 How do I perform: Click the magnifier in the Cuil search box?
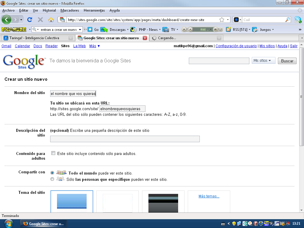coord(288,20)
